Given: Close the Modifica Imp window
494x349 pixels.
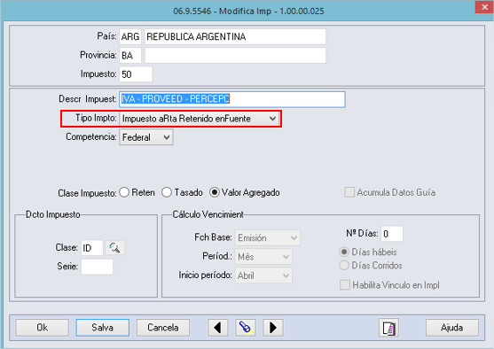Looking at the screenshot, I should [x=484, y=7].
